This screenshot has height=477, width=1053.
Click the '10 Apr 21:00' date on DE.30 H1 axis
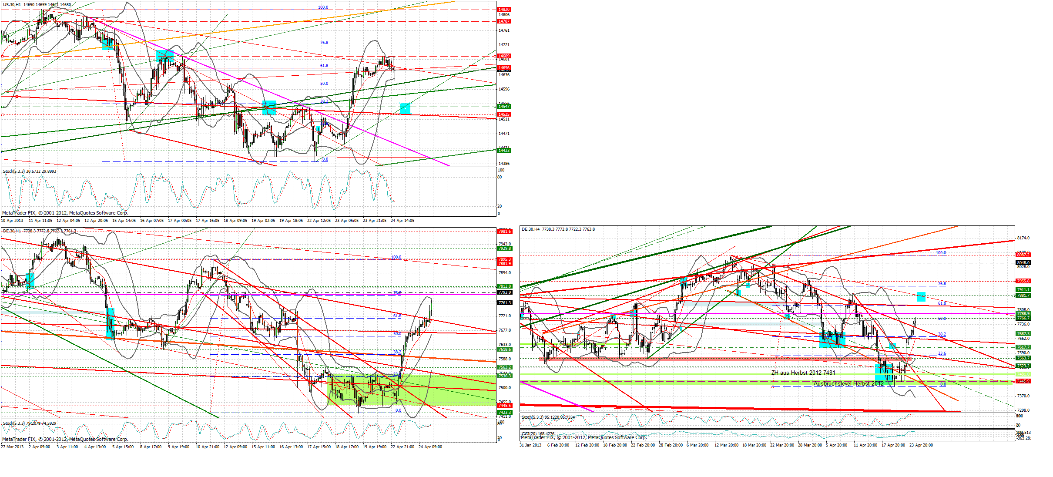[x=207, y=447]
